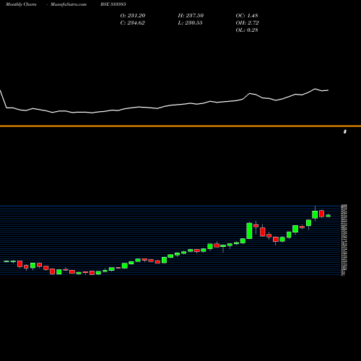The image size is (361, 361).
Task: Click the red candlestick before the last candle
Action: click(321, 214)
